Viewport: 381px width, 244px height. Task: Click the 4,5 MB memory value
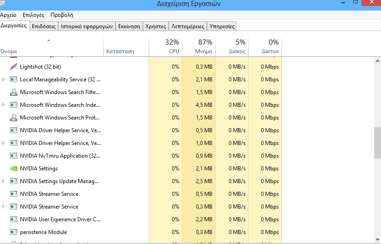coord(204,105)
